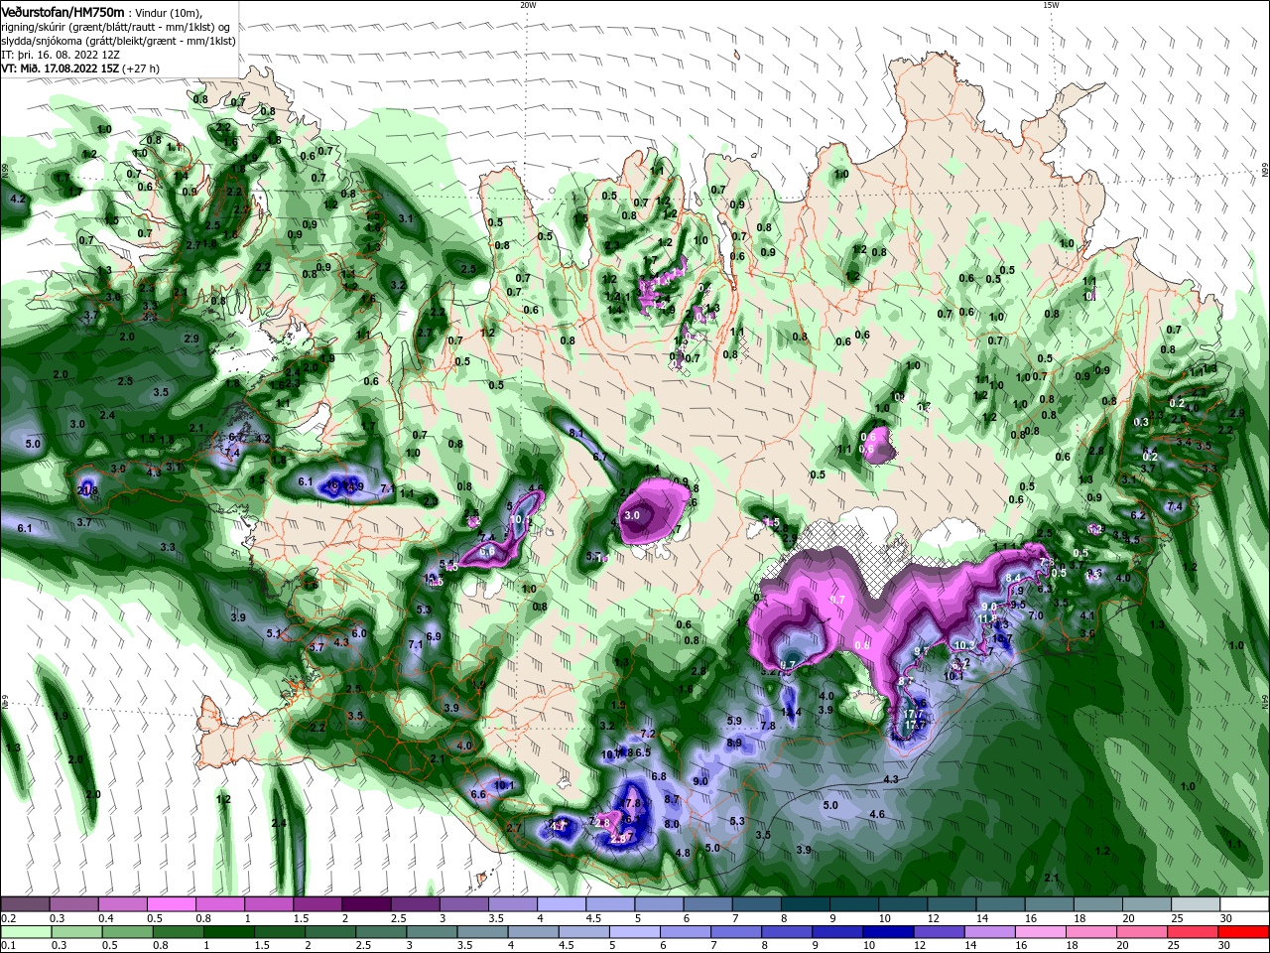Click the '(+27 h)' forecast offset text
Image resolution: width=1270 pixels, height=953 pixels.
141,68
